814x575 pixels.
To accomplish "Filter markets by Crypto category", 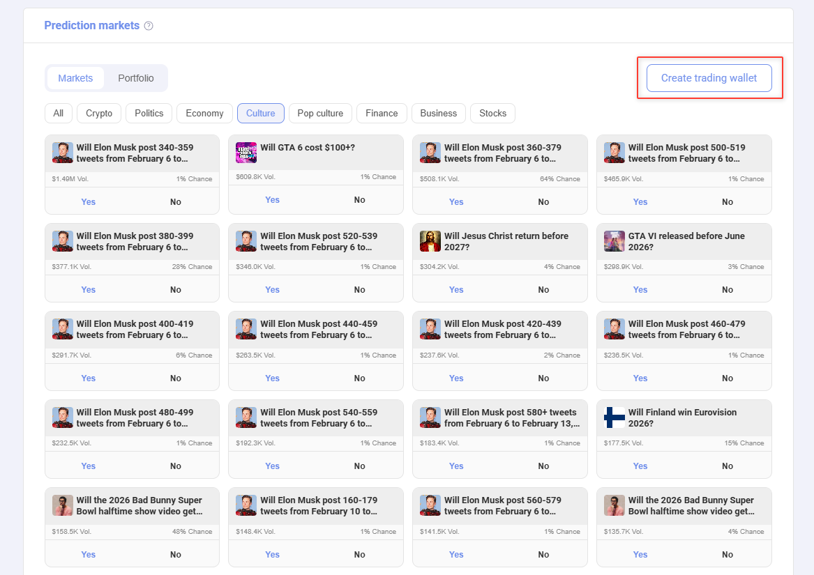I will [x=99, y=113].
